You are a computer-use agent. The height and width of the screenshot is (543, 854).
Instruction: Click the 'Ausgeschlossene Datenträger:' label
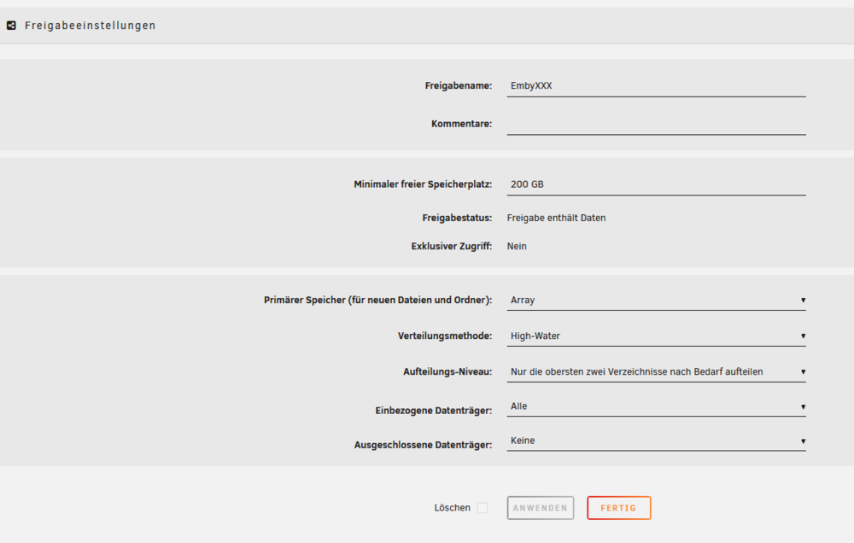pos(424,445)
